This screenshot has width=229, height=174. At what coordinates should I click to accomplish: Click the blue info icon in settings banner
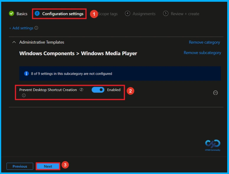click(26, 73)
